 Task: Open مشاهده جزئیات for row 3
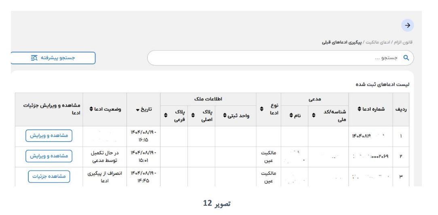pos(49,177)
